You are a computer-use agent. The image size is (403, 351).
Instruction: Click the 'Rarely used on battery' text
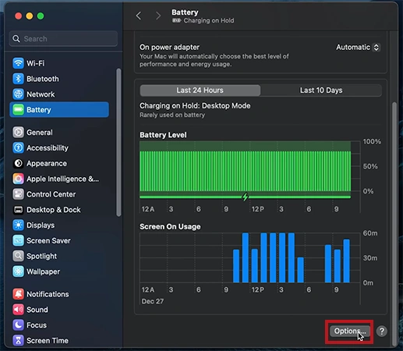coord(172,115)
